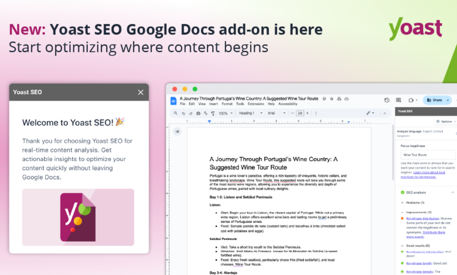Click the Setúbal Peninsula subheading

click(223, 239)
